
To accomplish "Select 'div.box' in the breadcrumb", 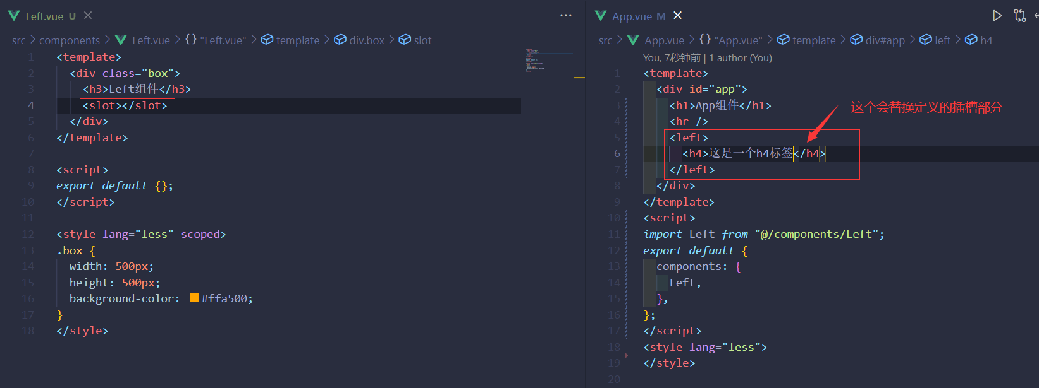I will (367, 40).
